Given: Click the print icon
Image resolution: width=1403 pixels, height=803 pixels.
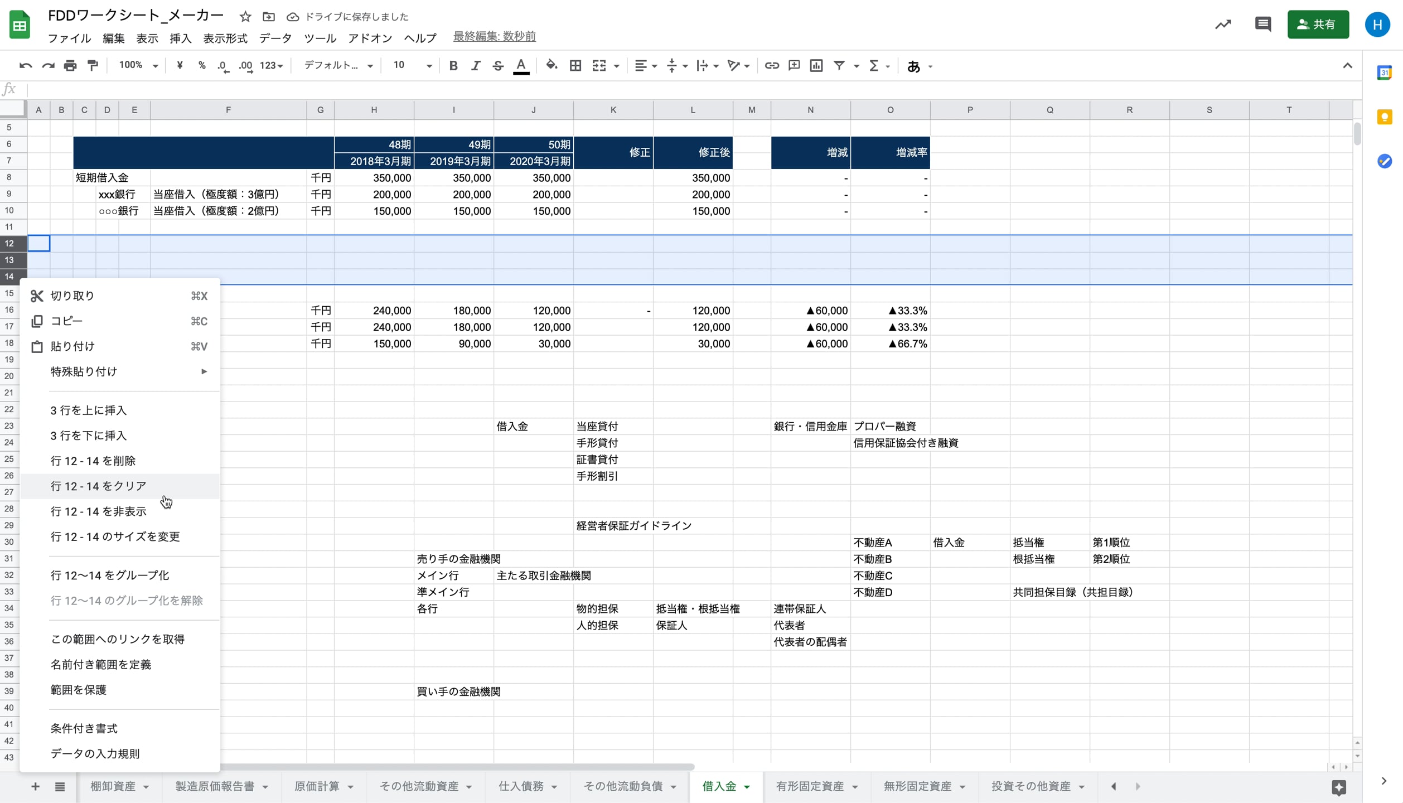Looking at the screenshot, I should [70, 66].
